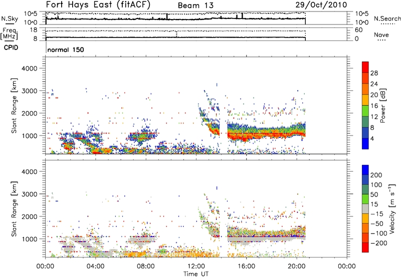The height and width of the screenshot is (277, 401).
Task: Select the velocity panel "Slant Range [km]" label
Action: 14,209
